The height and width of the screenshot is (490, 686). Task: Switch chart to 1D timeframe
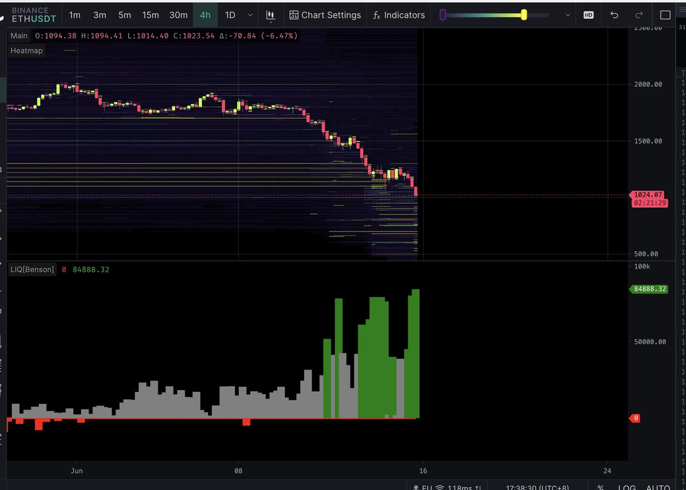pyautogui.click(x=230, y=15)
